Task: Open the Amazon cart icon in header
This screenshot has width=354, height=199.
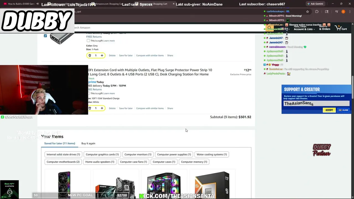Action: (341, 28)
